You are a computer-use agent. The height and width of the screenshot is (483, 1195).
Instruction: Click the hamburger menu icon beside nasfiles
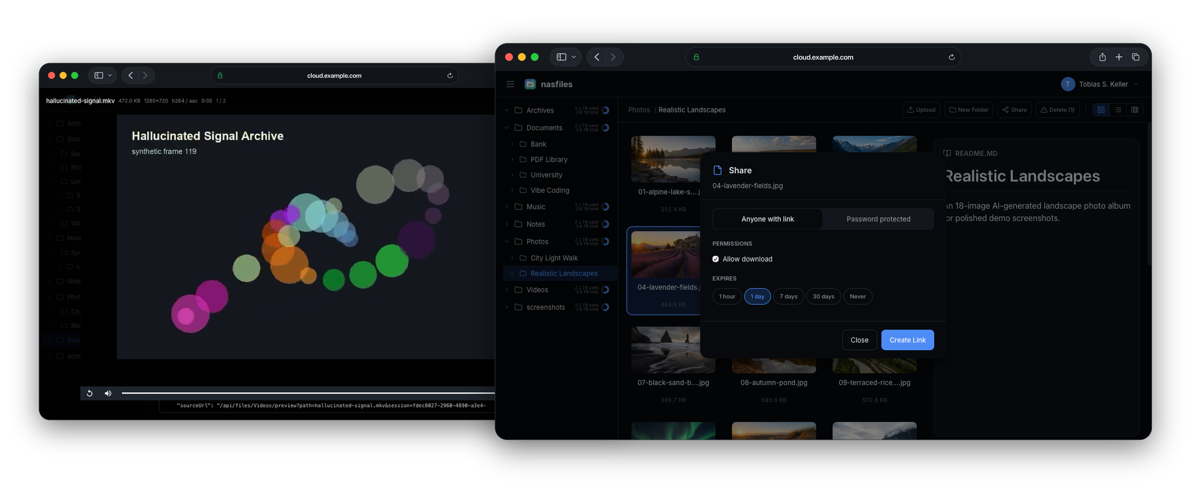pos(510,84)
